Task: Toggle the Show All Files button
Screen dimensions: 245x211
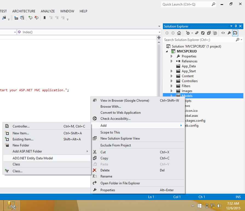Action: (x=215, y=33)
